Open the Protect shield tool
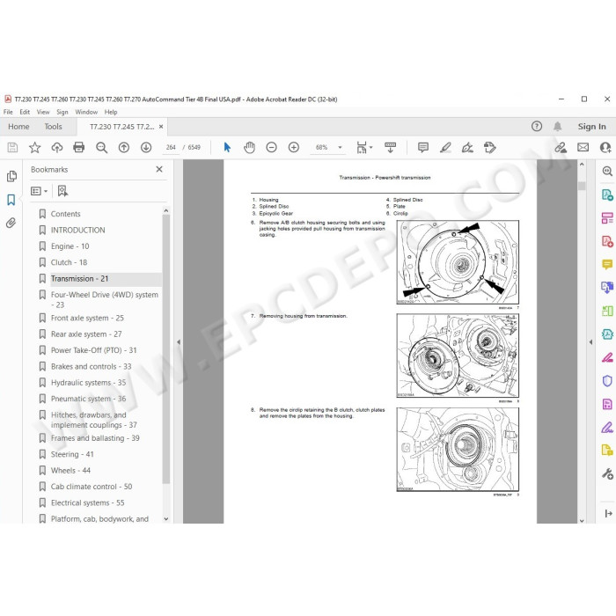This screenshot has width=616, height=616. pos(607,381)
